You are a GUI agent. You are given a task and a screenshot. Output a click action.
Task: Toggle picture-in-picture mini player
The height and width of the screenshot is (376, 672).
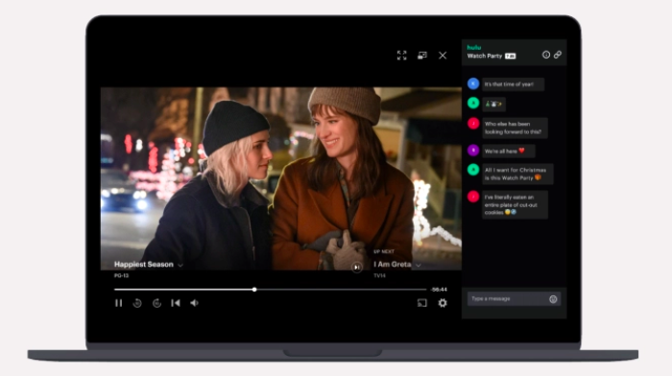pyautogui.click(x=422, y=56)
